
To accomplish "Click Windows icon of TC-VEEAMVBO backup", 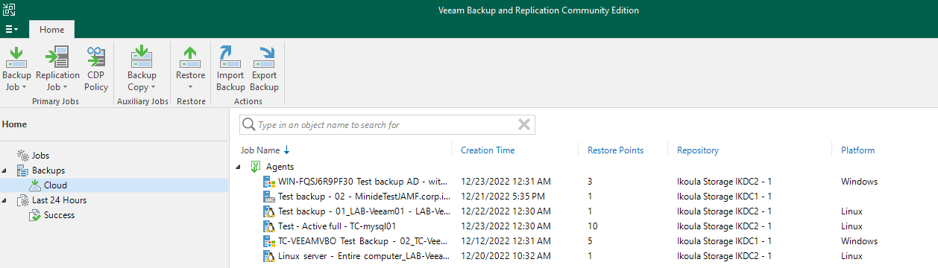I will pyautogui.click(x=269, y=241).
